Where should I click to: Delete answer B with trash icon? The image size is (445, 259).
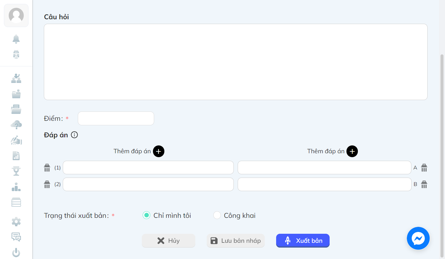click(424, 184)
